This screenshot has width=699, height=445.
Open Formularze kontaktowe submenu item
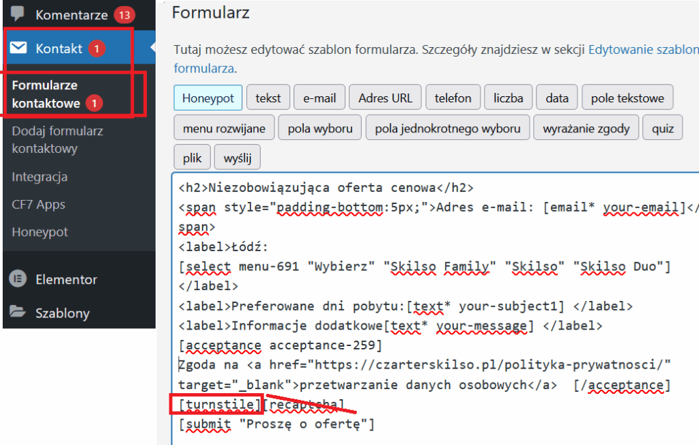(45, 94)
